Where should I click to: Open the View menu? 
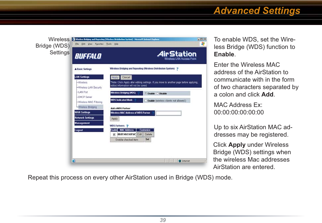pyautogui.click(x=90, y=44)
